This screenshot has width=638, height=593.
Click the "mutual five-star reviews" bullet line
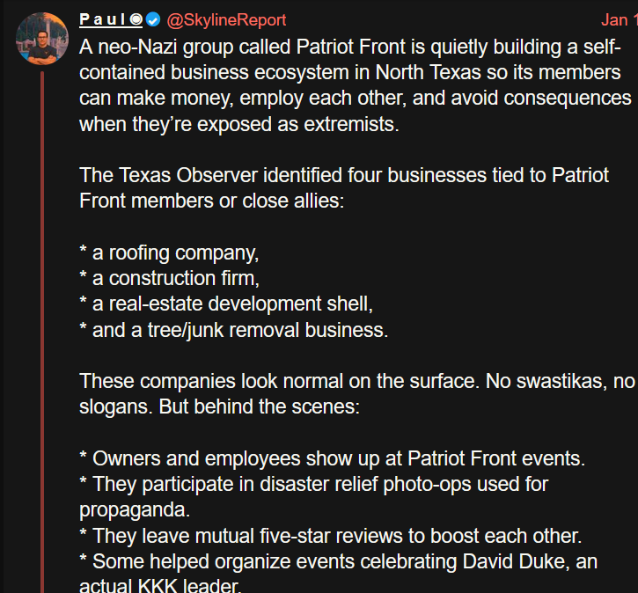331,537
